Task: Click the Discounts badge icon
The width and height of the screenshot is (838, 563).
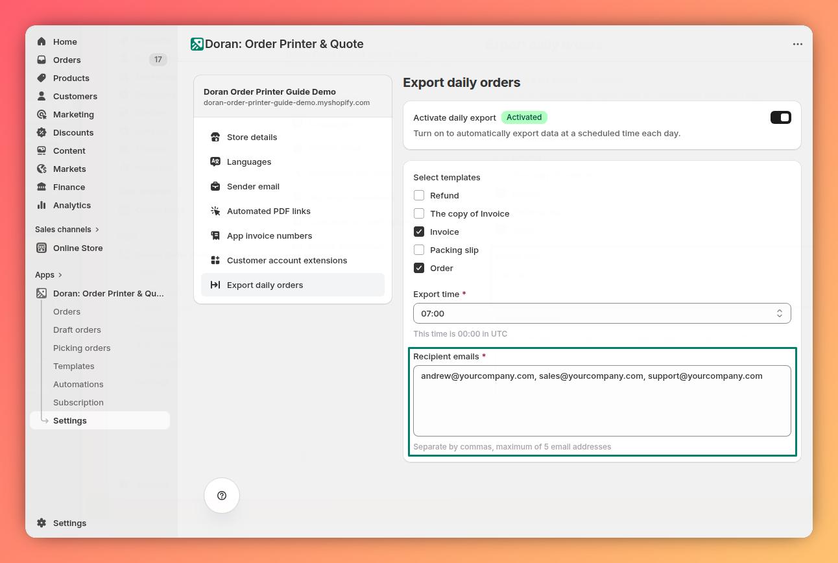Action: point(42,132)
